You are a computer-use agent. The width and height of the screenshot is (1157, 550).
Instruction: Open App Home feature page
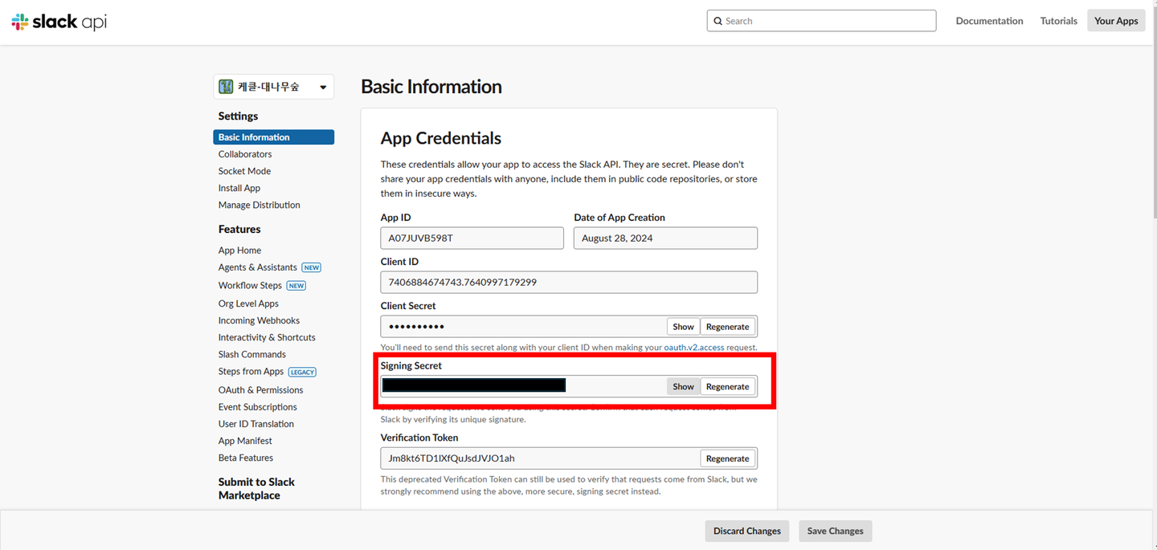point(239,251)
